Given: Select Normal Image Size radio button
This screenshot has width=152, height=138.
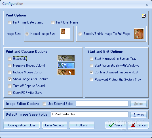Looking at the screenshot, I should click(27, 34).
